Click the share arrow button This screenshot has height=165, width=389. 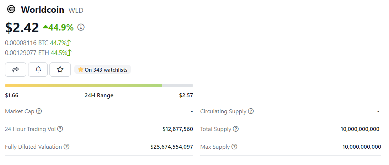point(16,70)
